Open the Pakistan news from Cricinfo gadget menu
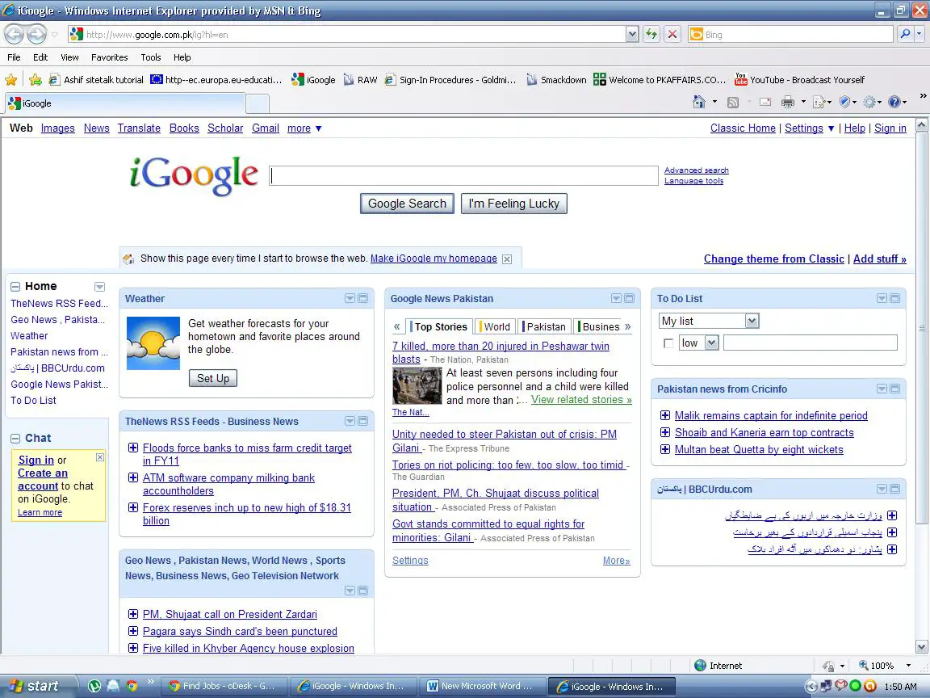 (882, 389)
